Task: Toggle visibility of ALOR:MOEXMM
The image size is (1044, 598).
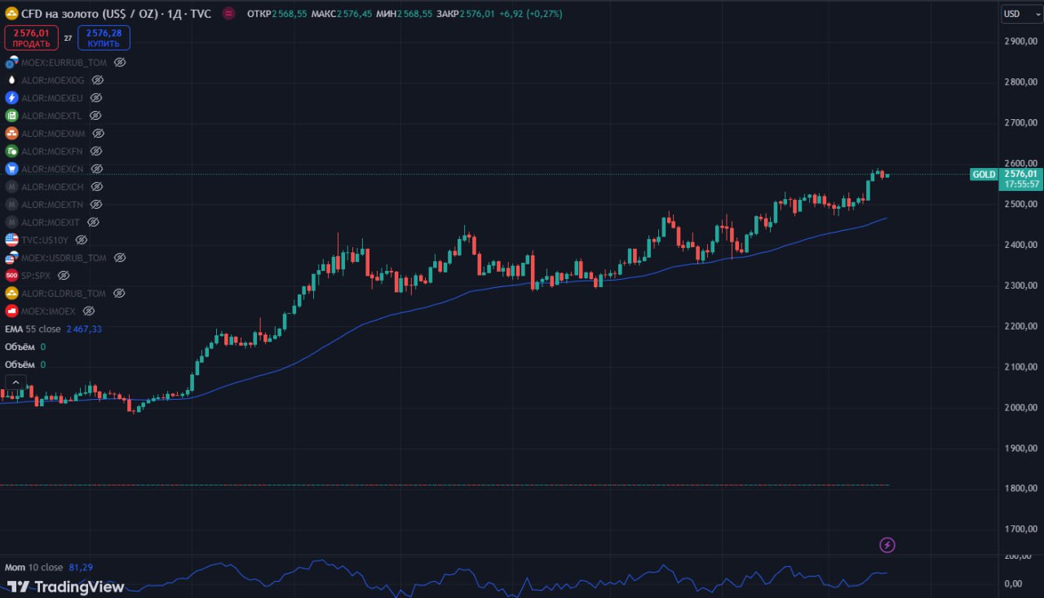Action: 98,133
